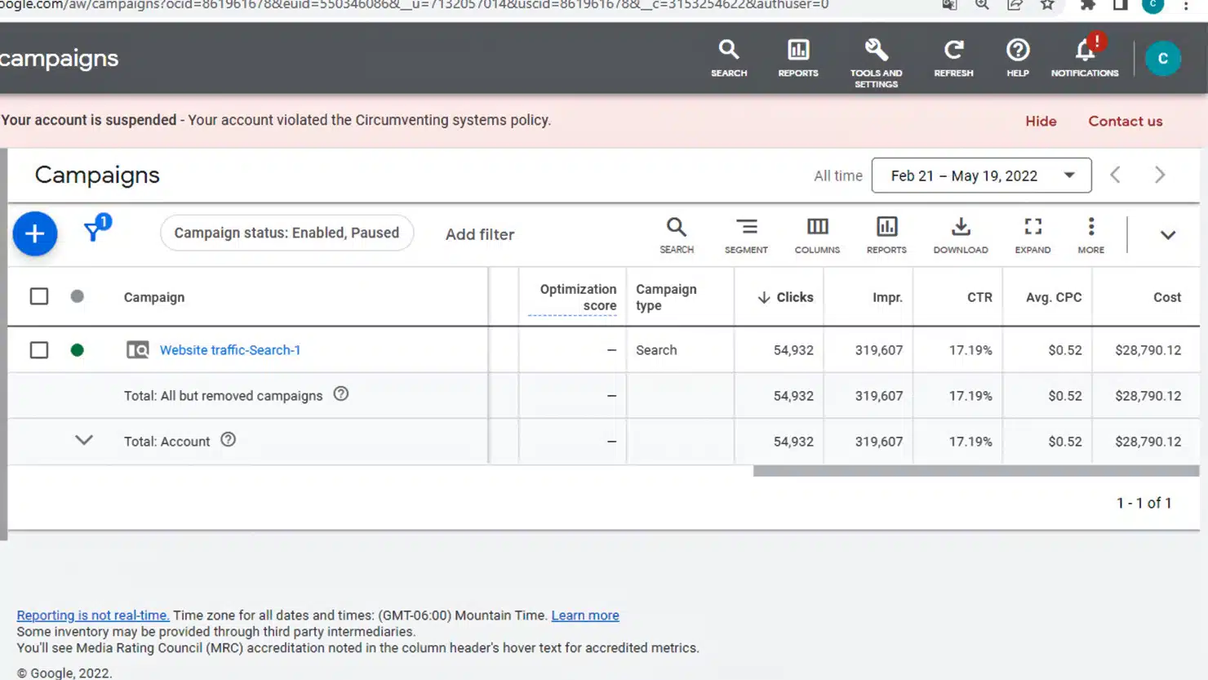Viewport: 1208px width, 680px height.
Task: Click help icon beside Total: Account
Action: 229,440
